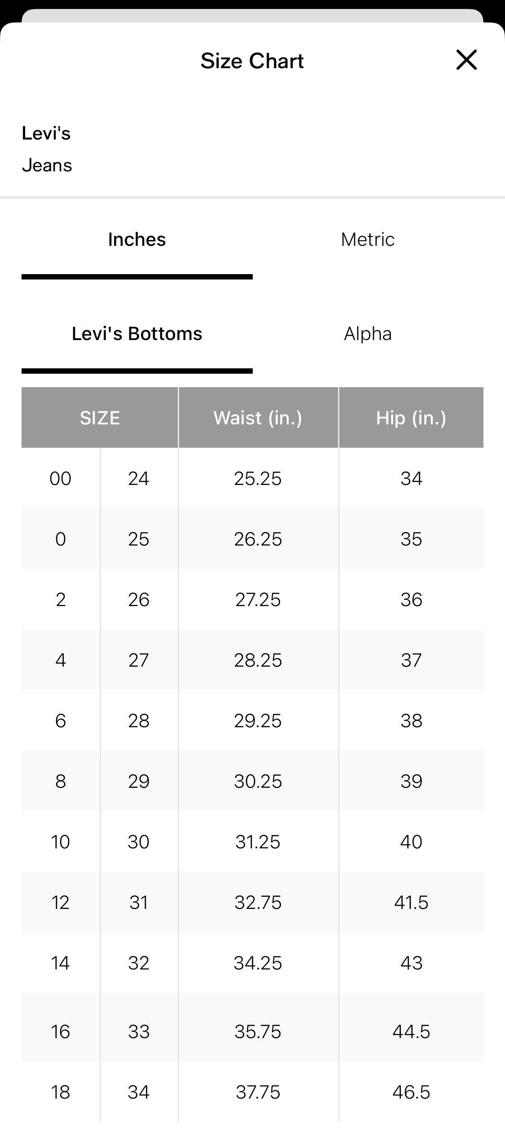
Task: Select the Inches units tab
Action: click(137, 240)
